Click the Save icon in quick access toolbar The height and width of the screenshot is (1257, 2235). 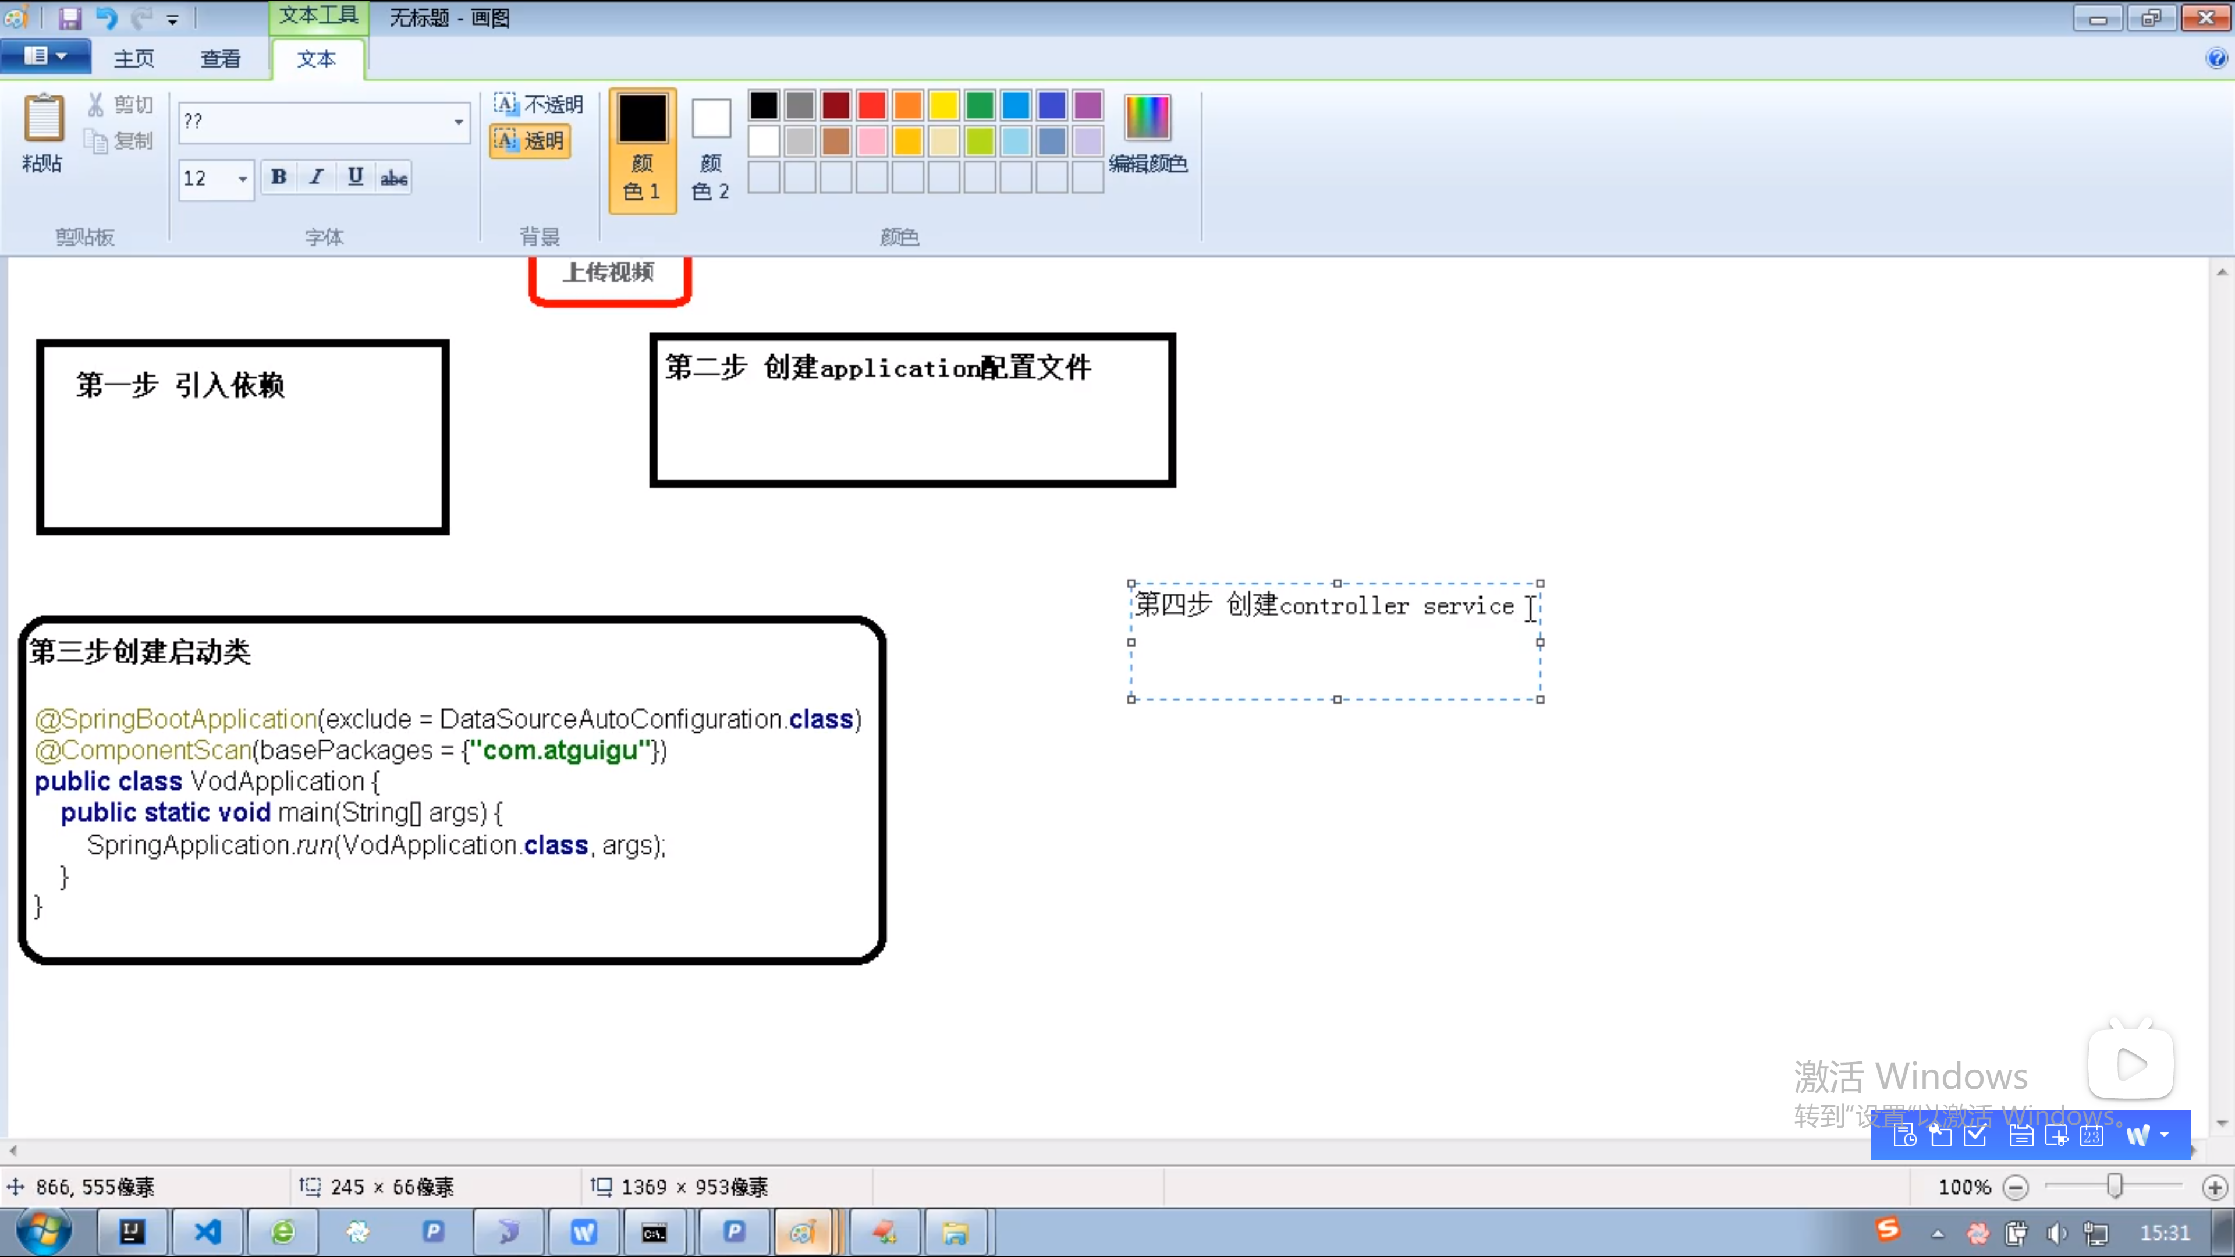coord(69,18)
